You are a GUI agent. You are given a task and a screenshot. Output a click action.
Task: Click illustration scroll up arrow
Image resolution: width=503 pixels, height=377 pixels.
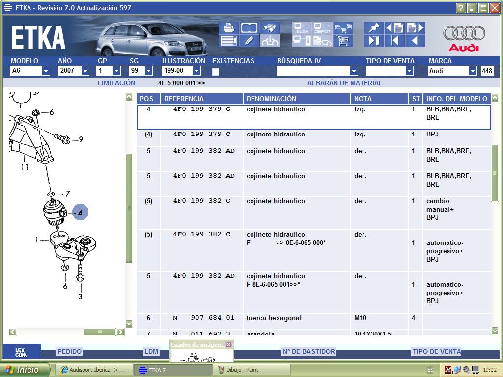click(129, 97)
